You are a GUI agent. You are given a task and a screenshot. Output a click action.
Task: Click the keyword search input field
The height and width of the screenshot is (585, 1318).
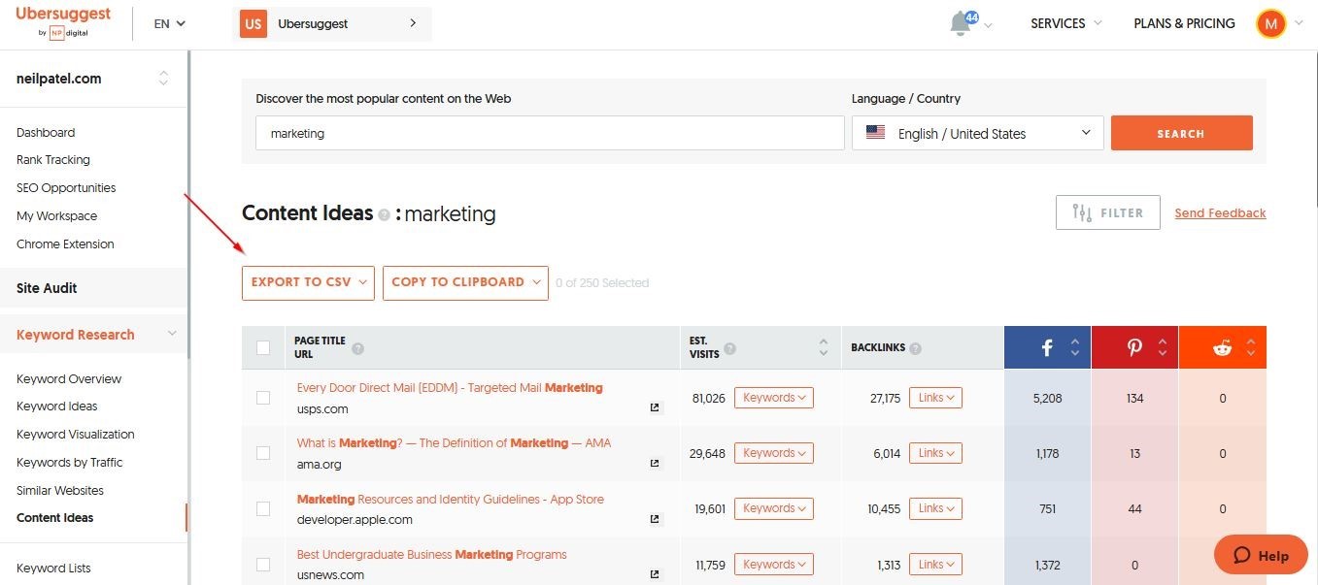550,134
